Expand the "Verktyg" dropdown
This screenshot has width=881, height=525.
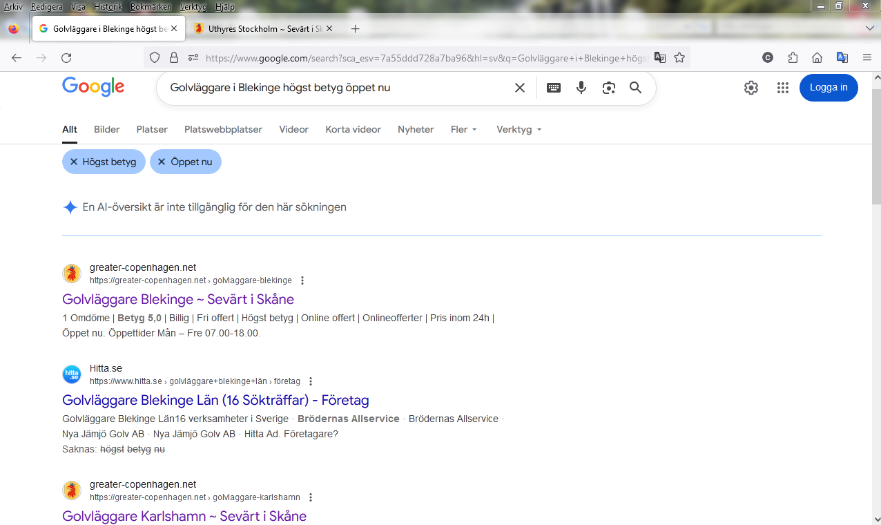[x=519, y=129]
